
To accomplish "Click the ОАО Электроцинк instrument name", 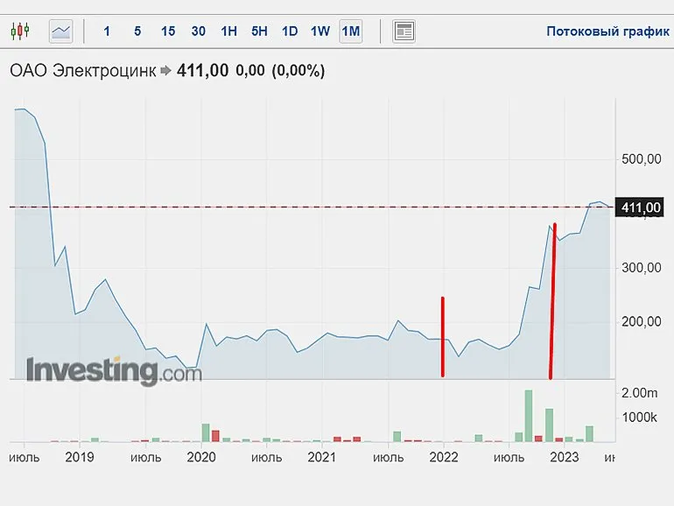I will pyautogui.click(x=82, y=71).
